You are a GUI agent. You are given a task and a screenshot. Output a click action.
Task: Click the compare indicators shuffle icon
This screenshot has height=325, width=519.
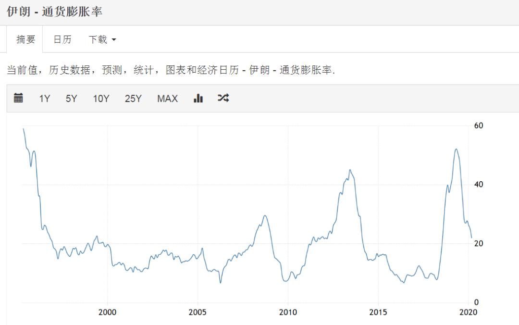coord(223,98)
